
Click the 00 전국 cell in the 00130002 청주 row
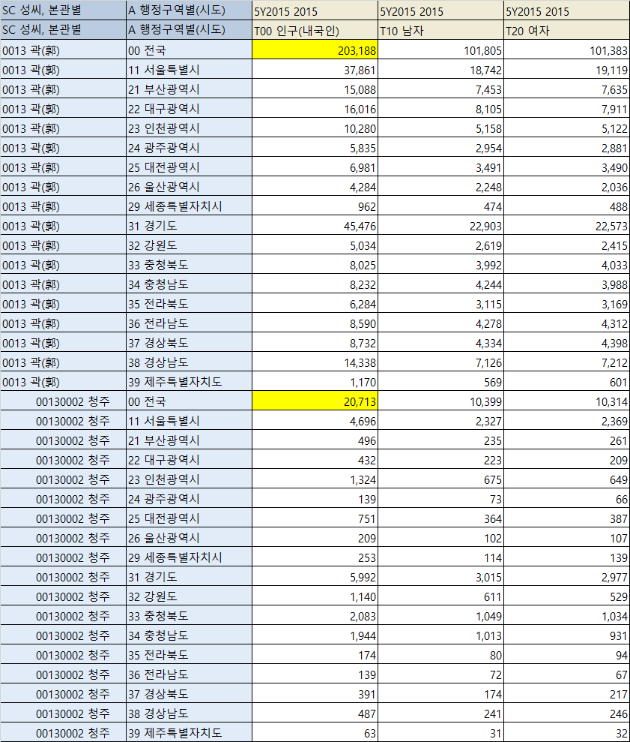click(189, 401)
